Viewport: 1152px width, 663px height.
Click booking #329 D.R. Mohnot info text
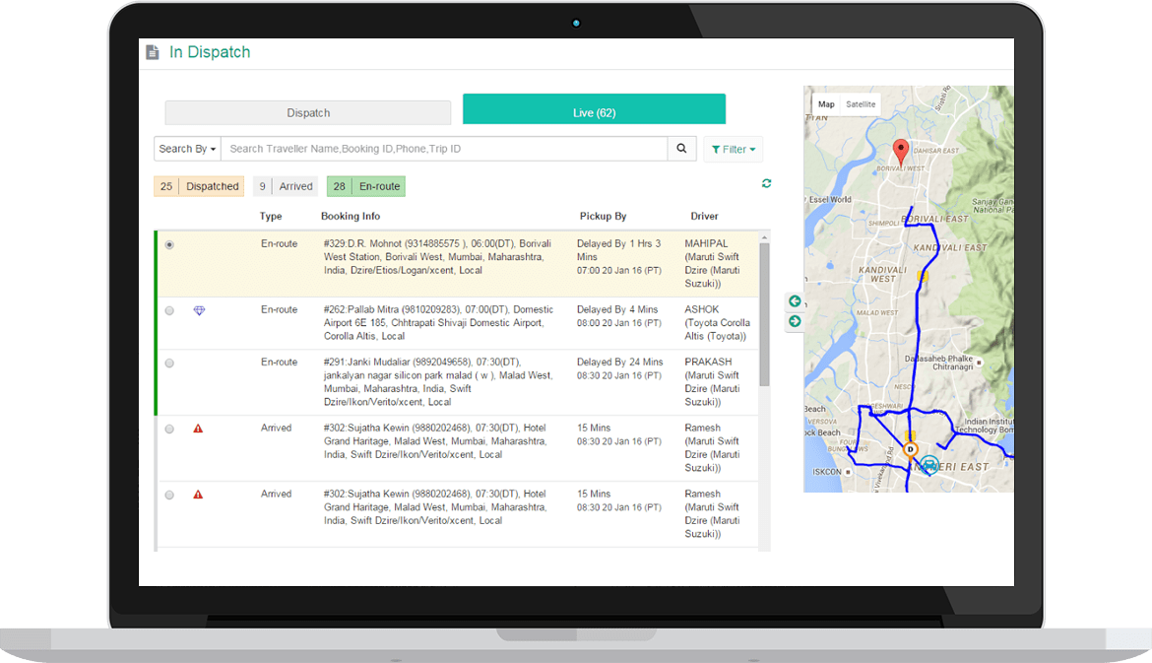click(x=438, y=256)
